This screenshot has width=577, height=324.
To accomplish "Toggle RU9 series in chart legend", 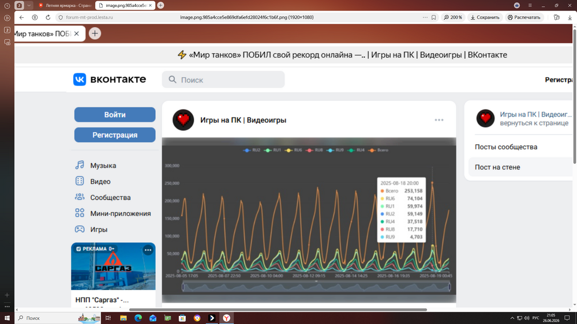I will tap(335, 150).
